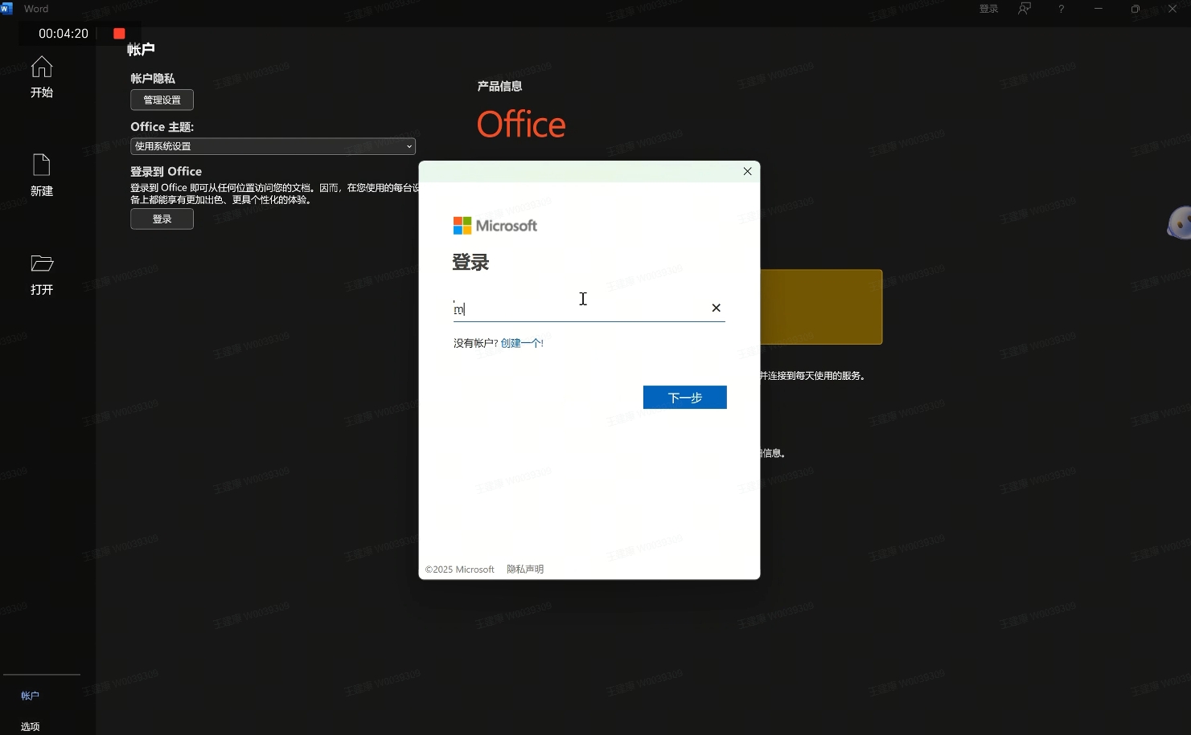Open the 隐私声明 link in dialog footer

tap(525, 570)
